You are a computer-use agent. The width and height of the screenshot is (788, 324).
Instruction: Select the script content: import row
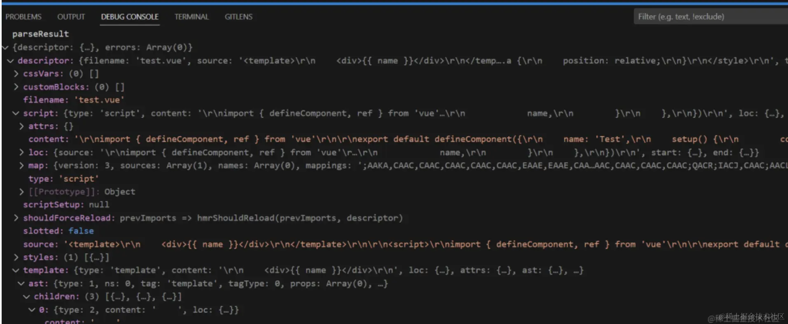(x=408, y=139)
